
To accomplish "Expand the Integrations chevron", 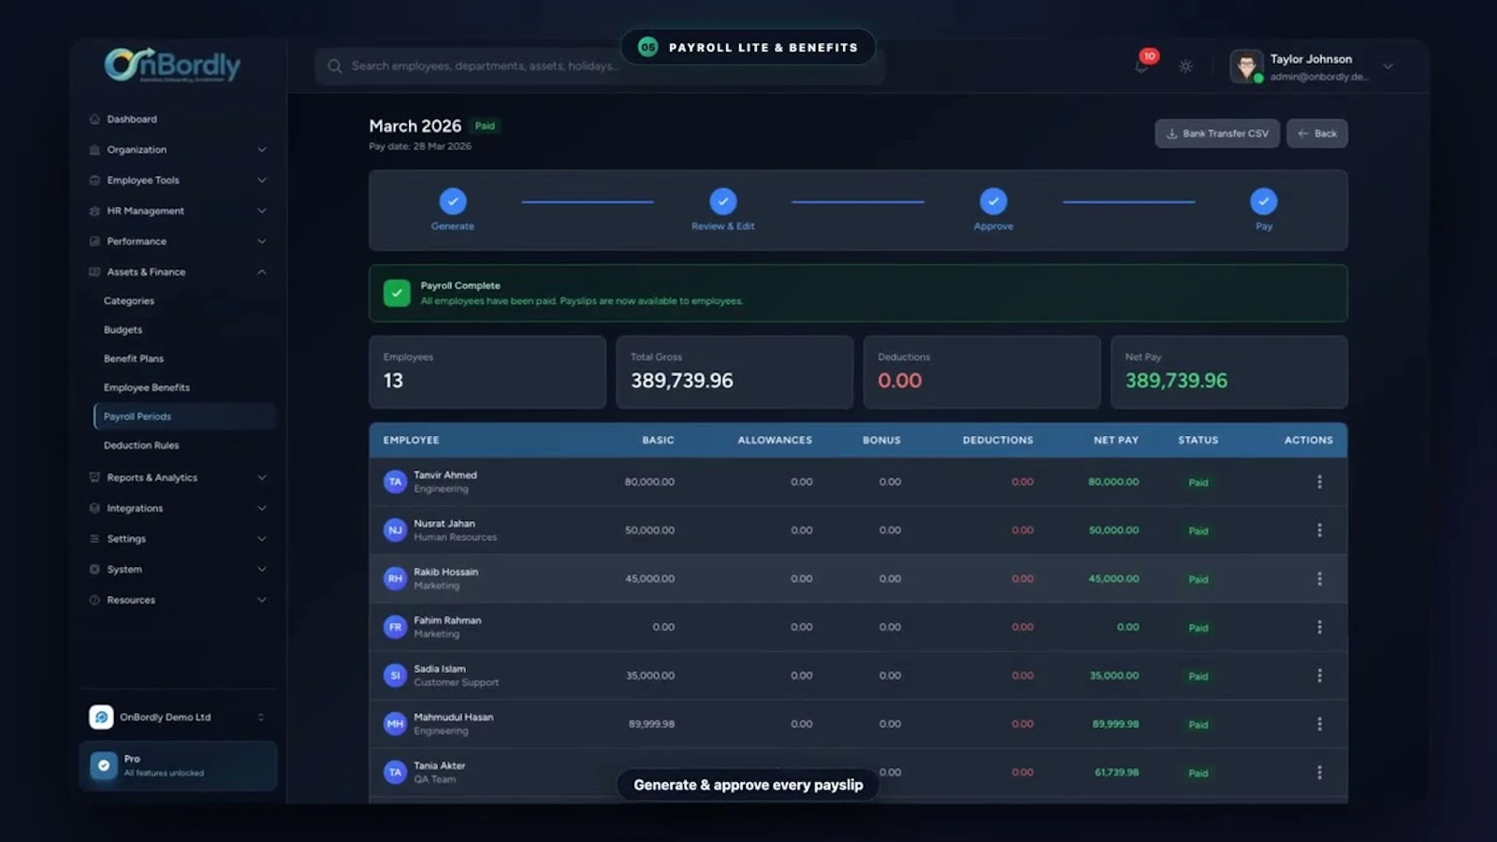I will (x=262, y=508).
